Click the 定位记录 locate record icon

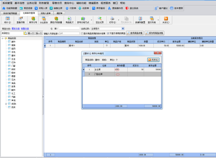[100, 20]
